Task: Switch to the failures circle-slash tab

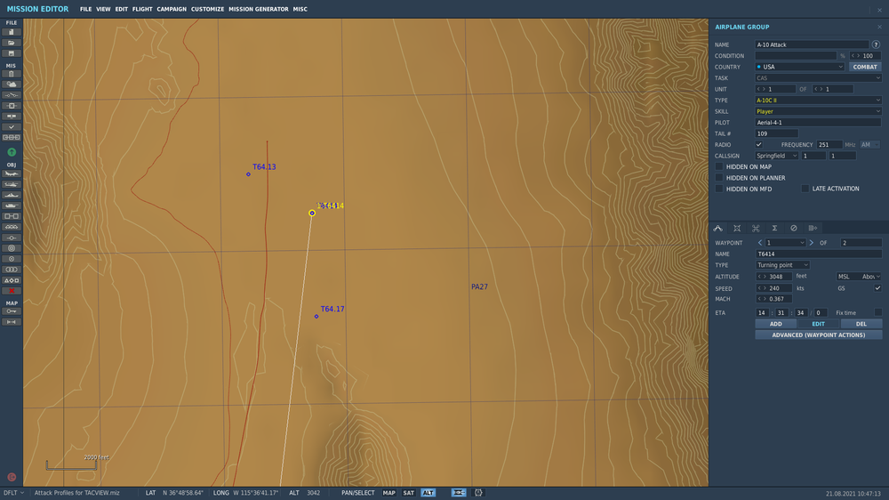Action: click(x=794, y=228)
